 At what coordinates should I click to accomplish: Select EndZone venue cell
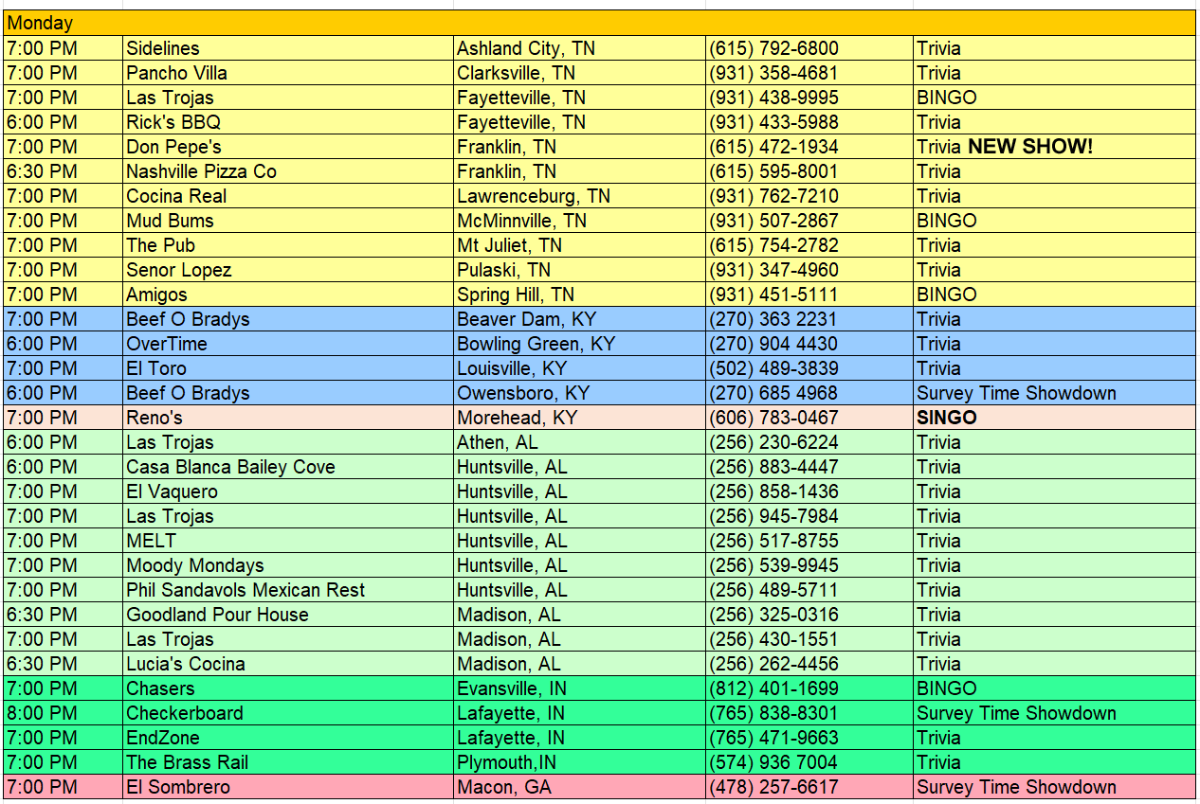(288, 738)
